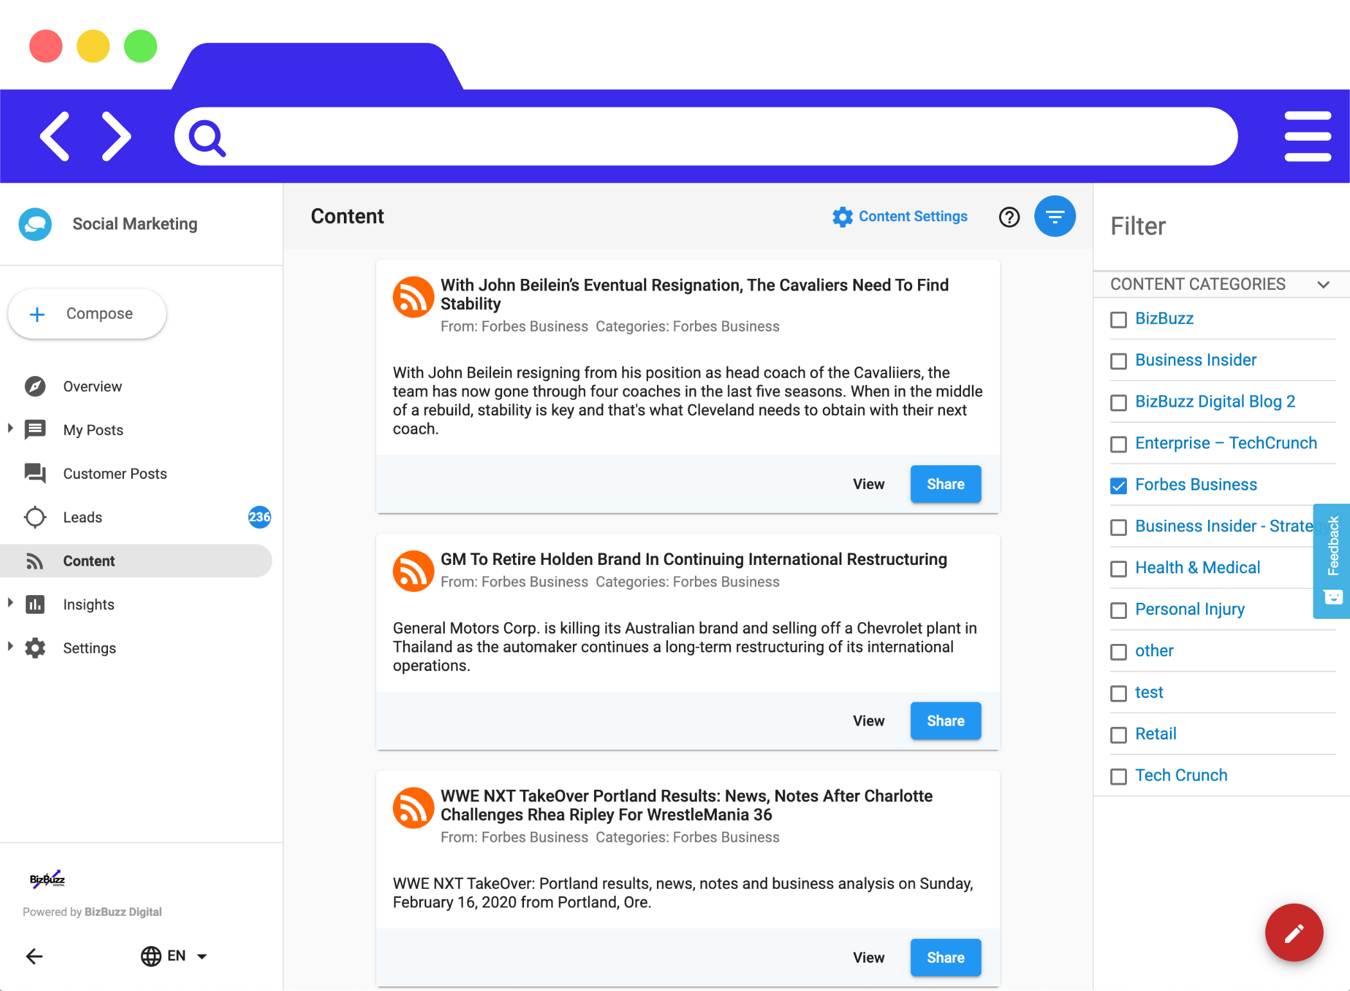The height and width of the screenshot is (991, 1350).
Task: Uncheck the Forbes Business checkbox
Action: click(1119, 486)
